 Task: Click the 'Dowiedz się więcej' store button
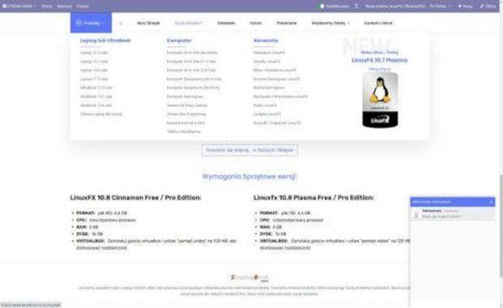click(250, 150)
